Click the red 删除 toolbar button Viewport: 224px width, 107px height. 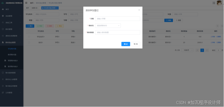(x=49, y=26)
